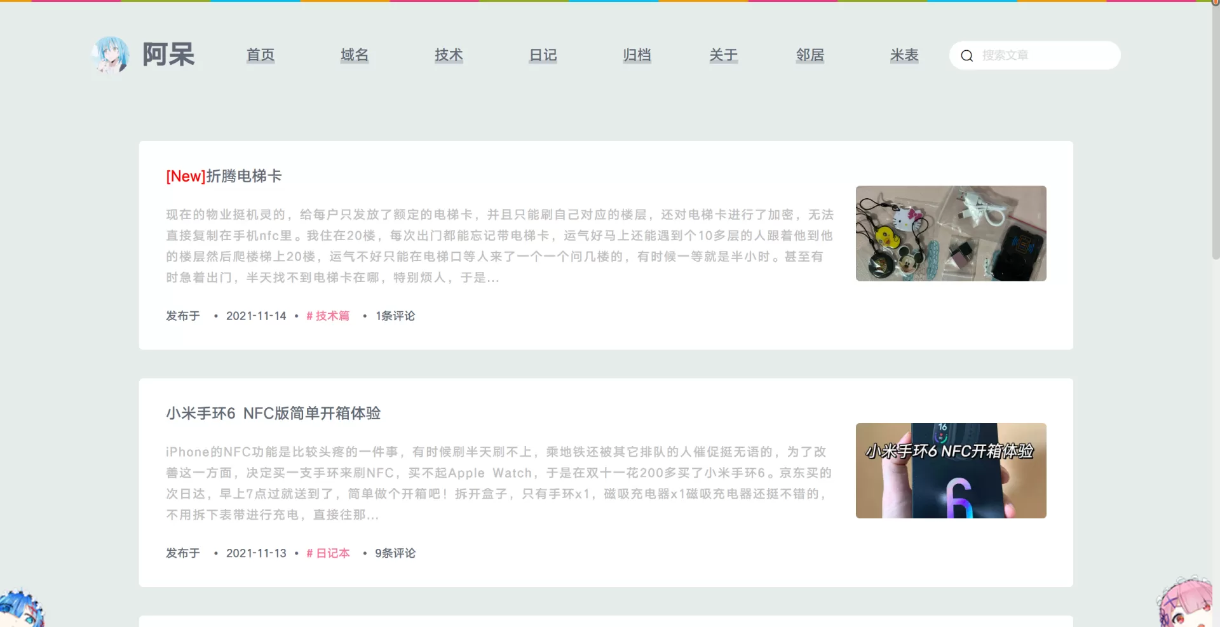
Task: Click the elevator card keychains thumbnail
Action: tap(951, 233)
